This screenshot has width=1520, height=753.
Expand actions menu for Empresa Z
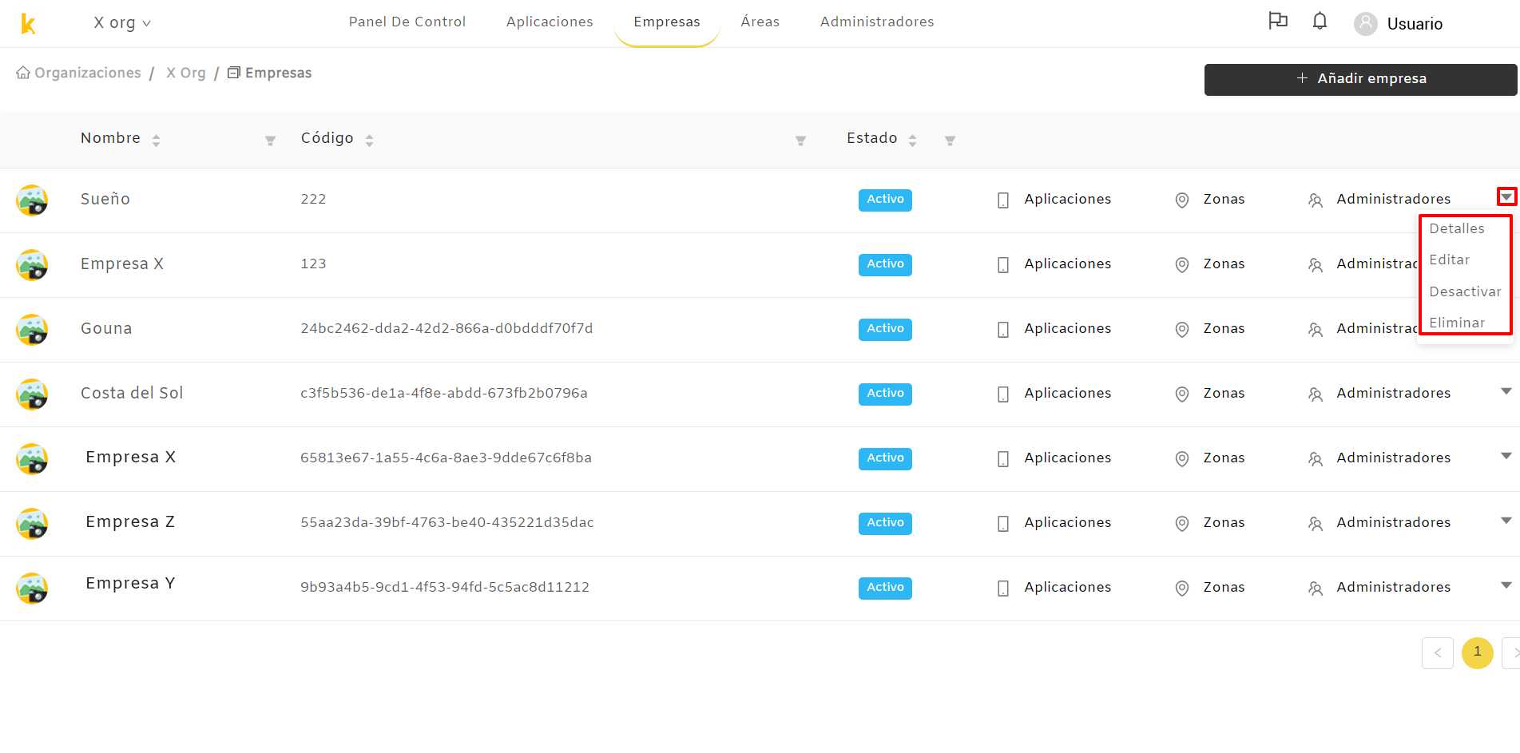[x=1506, y=521]
